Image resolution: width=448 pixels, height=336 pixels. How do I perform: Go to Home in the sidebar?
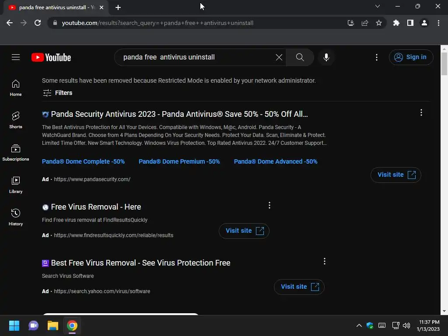coord(16,88)
